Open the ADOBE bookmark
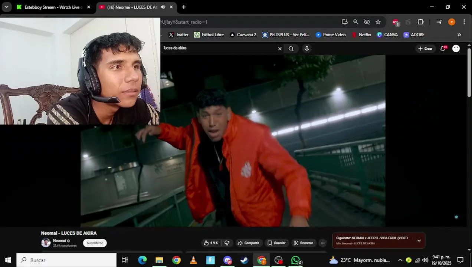This screenshot has height=267, width=472. tap(414, 34)
